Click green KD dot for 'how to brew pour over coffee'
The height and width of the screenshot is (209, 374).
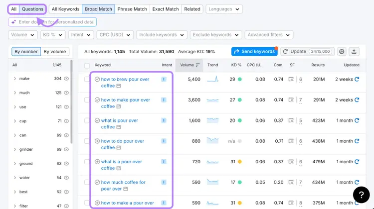(x=240, y=79)
